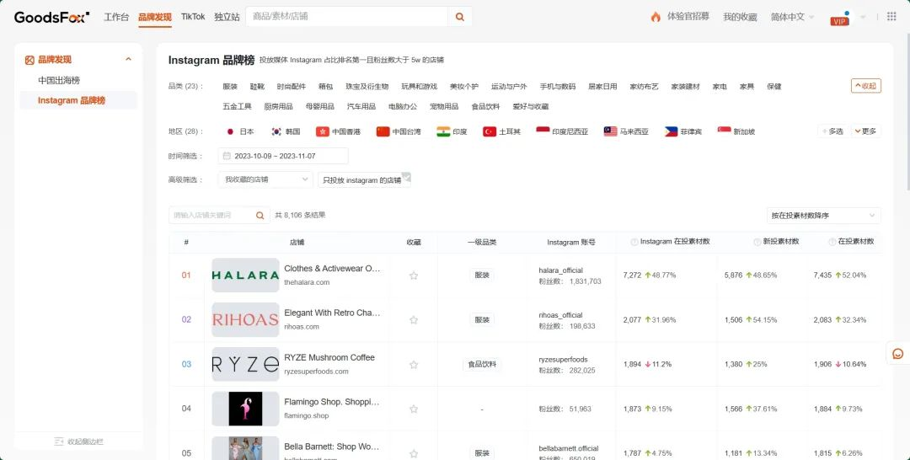Star the RYZE Mushroom Coffee store
This screenshot has width=910, height=460.
[414, 365]
